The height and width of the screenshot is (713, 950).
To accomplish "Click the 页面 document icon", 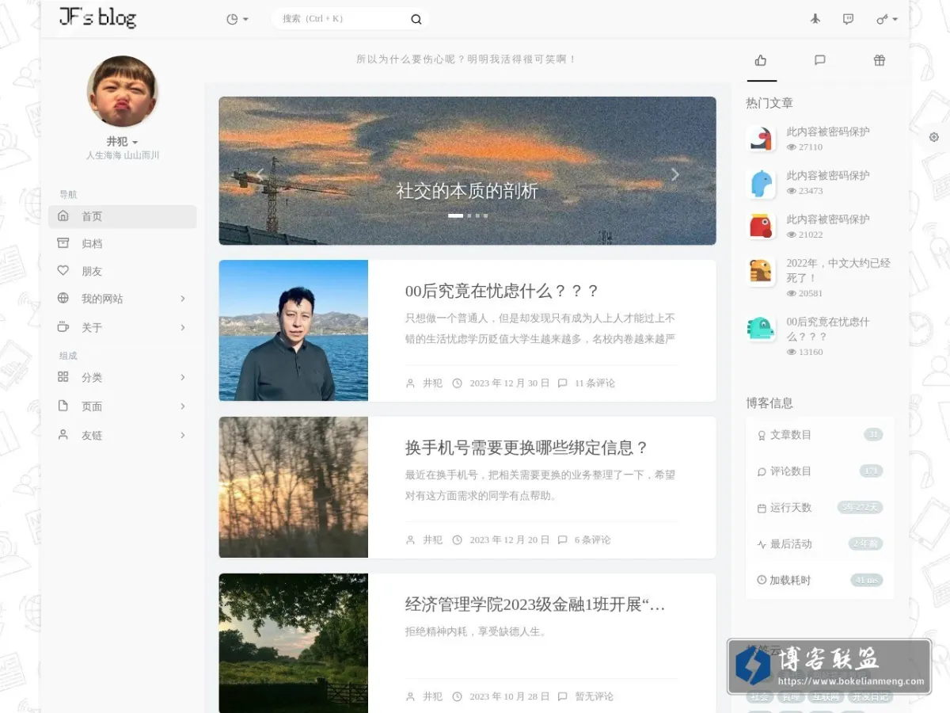I will coord(63,406).
